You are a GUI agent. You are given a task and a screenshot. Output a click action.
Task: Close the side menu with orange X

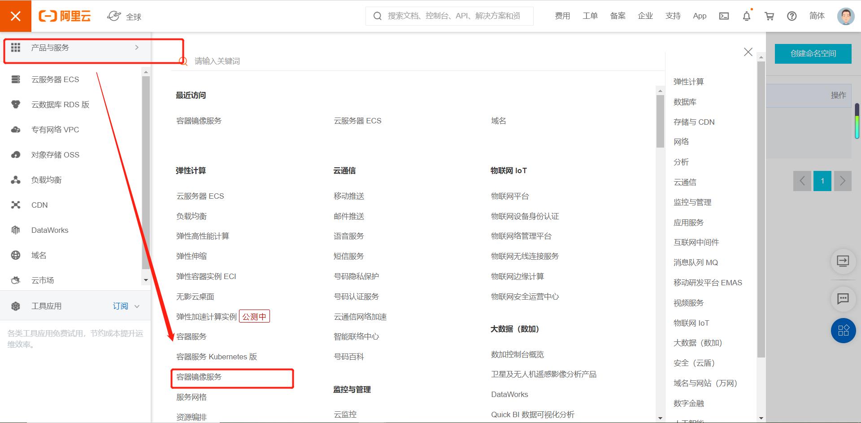(x=16, y=16)
